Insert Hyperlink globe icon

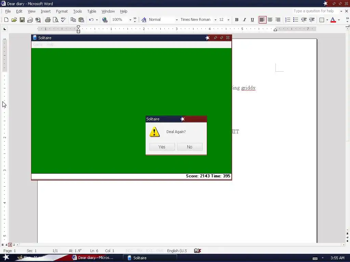tap(105, 20)
